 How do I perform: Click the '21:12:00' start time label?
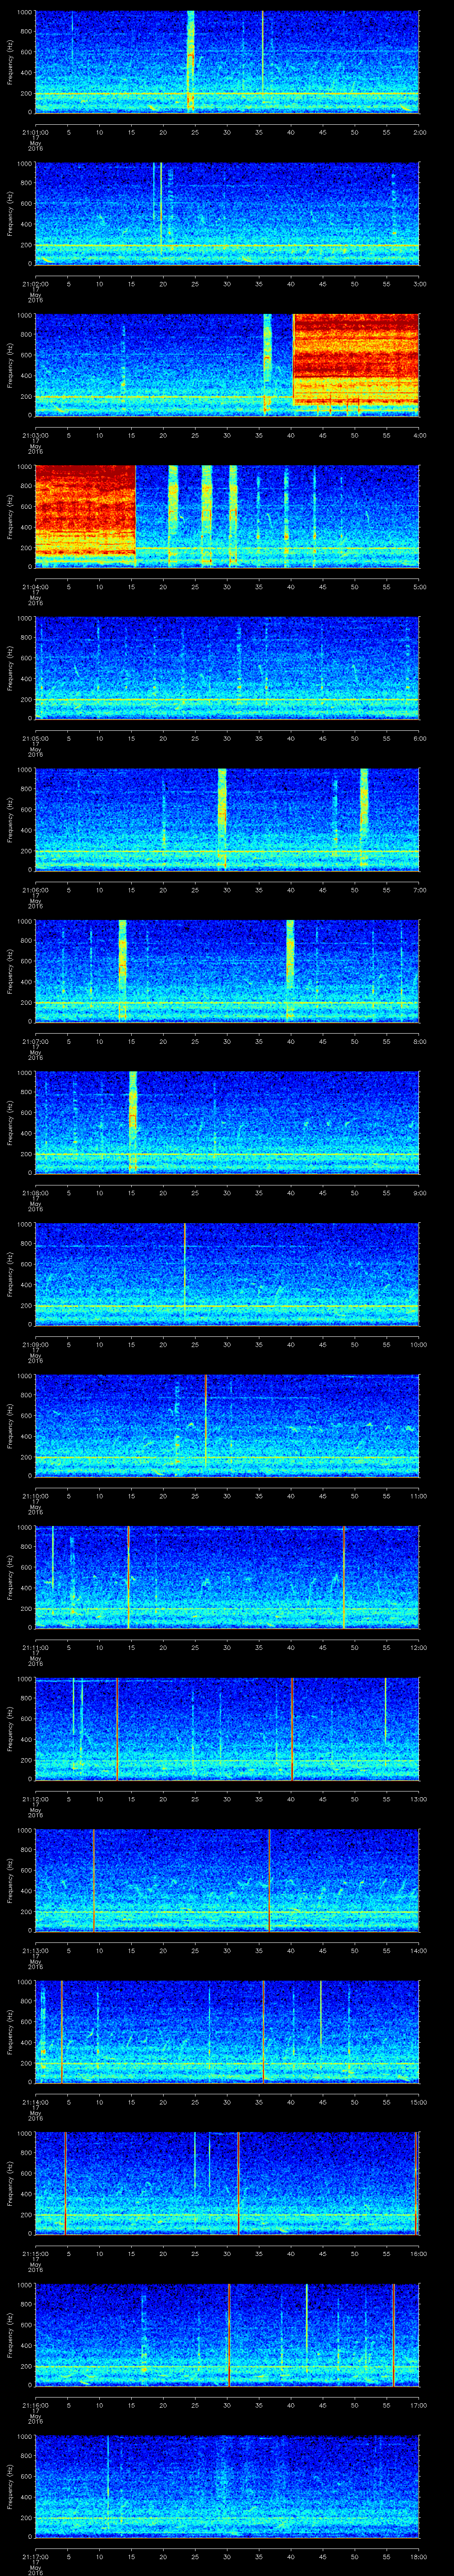pyautogui.click(x=35, y=1798)
